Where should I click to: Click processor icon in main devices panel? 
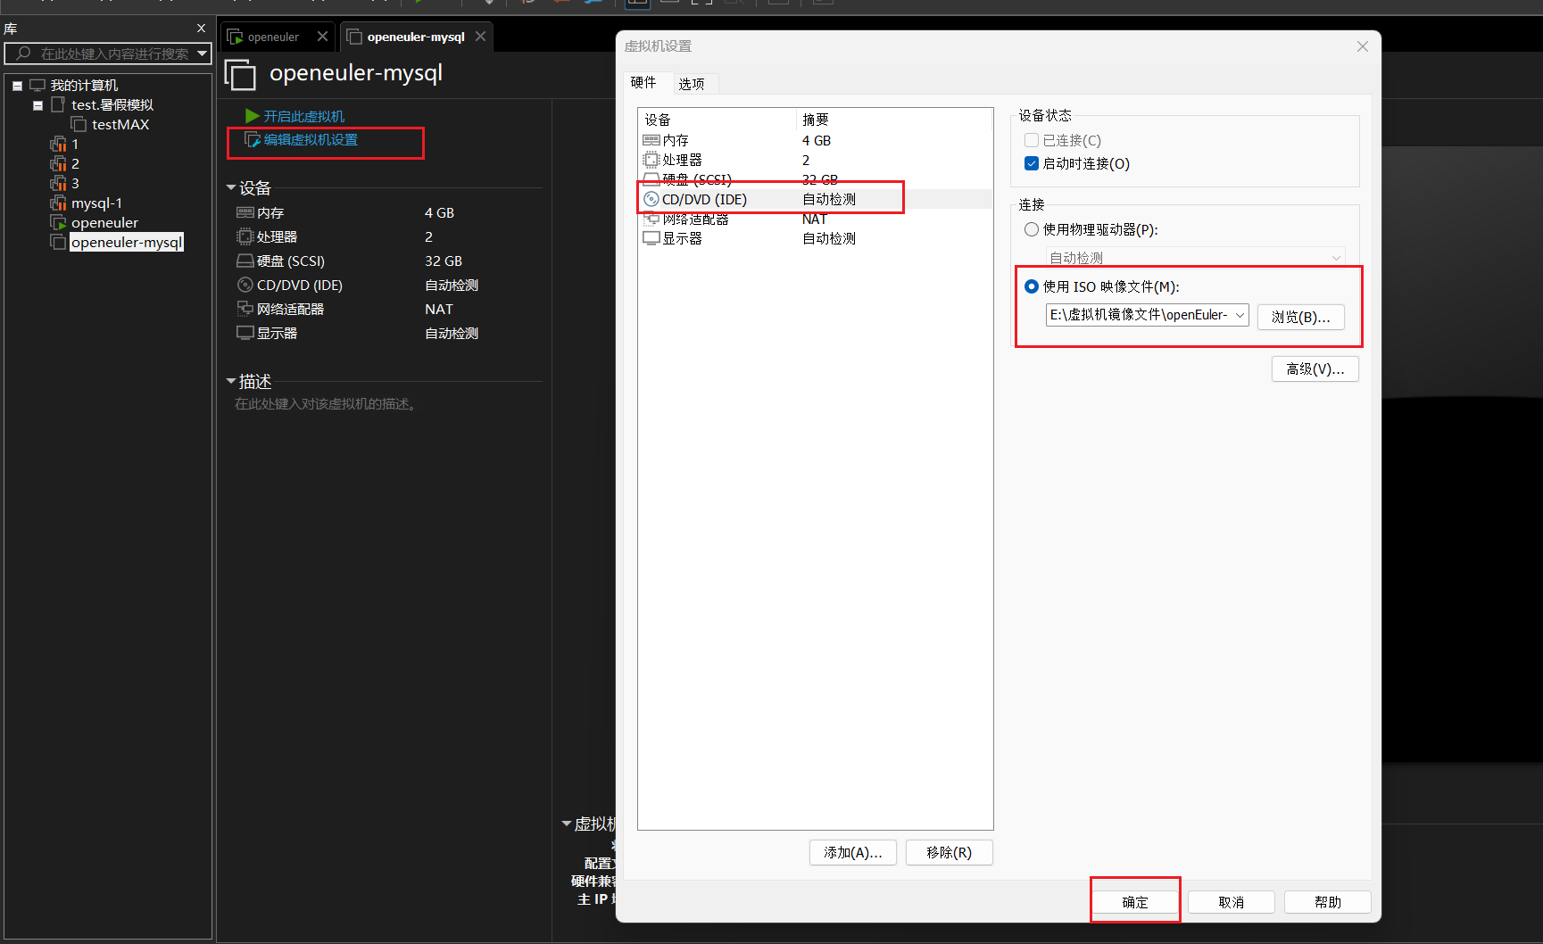[x=245, y=236]
